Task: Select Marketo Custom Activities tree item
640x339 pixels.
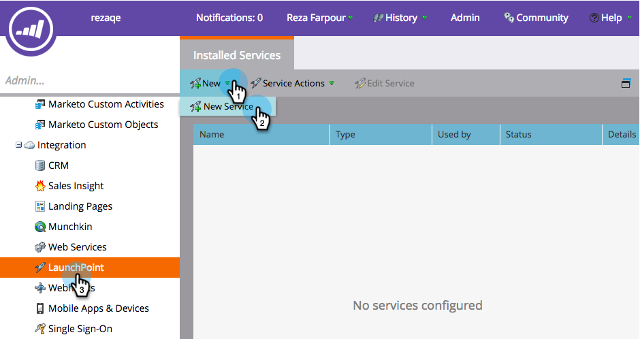Action: pyautogui.click(x=106, y=104)
